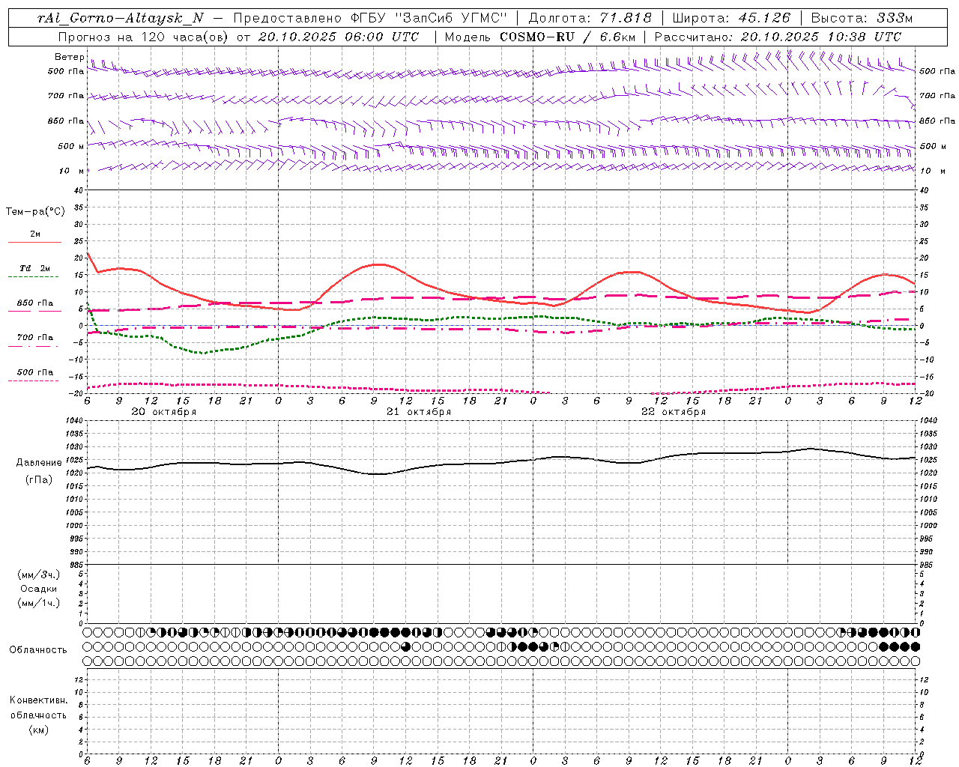
Task: Click the Облачность cloud cover label
Action: pyautogui.click(x=38, y=650)
